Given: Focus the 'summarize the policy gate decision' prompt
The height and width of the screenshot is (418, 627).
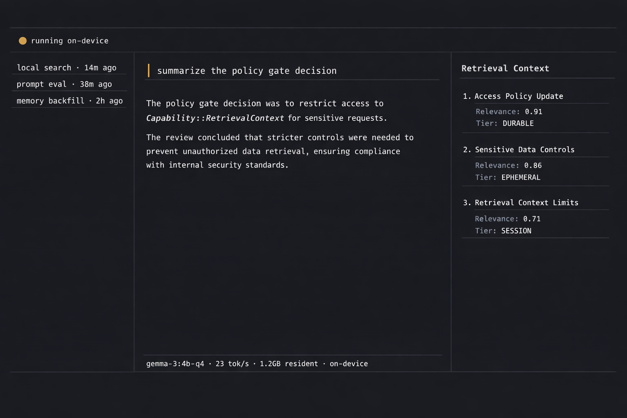Looking at the screenshot, I should pyautogui.click(x=247, y=71).
